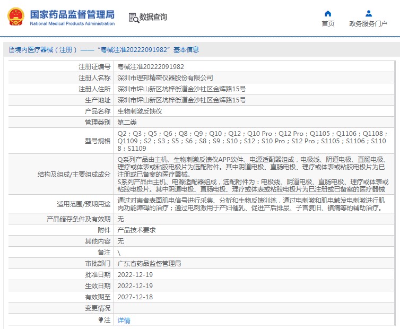Open the 详情 details link

(124, 321)
